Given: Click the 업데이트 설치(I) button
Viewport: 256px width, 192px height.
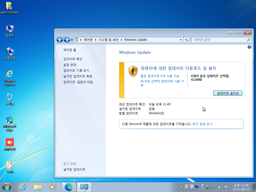Looking at the screenshot, I should pyautogui.click(x=228, y=93).
